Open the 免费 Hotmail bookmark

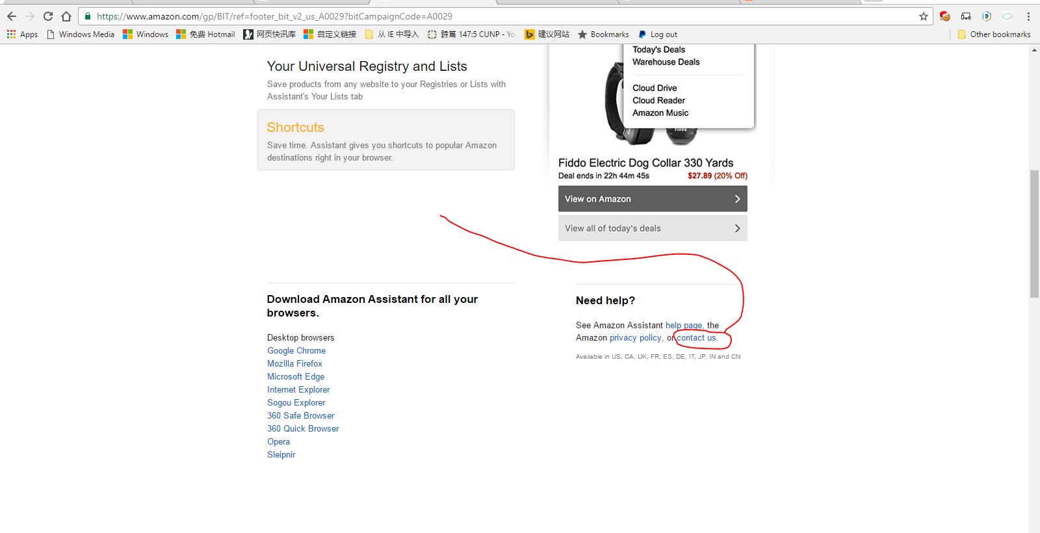pos(205,34)
